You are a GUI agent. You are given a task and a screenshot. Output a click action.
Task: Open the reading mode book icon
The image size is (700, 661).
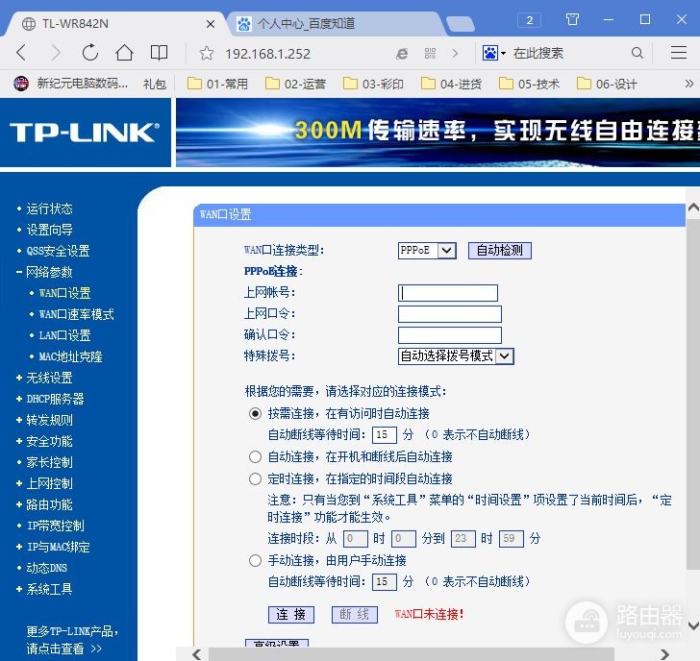pos(159,53)
